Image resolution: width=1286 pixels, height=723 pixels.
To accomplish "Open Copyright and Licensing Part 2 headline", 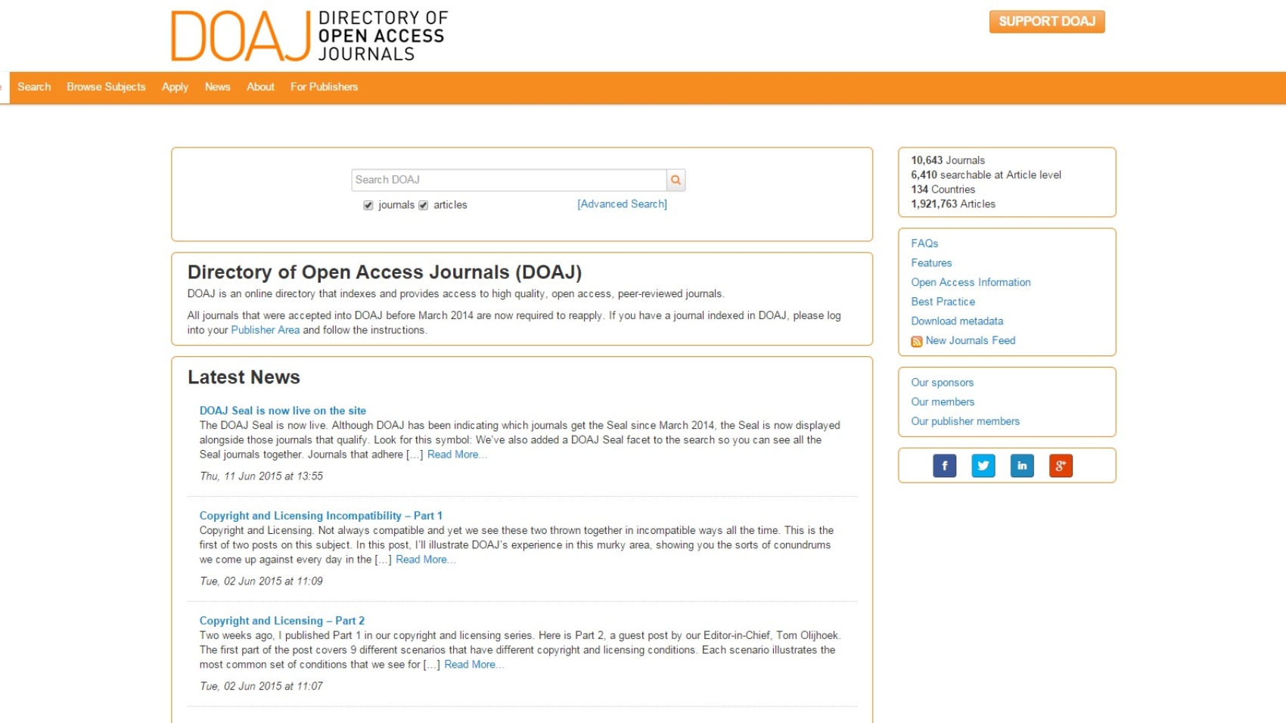I will pos(282,621).
